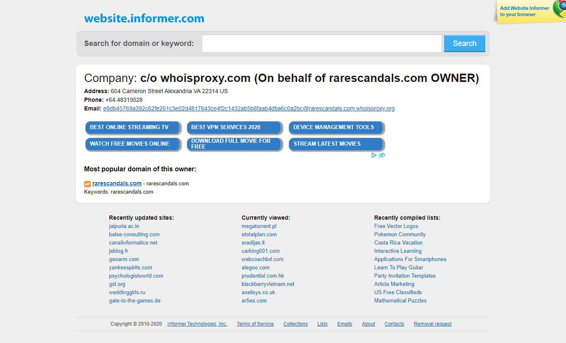Open yankeespirits.com link
Viewport: 566px width, 343px height.
click(131, 268)
